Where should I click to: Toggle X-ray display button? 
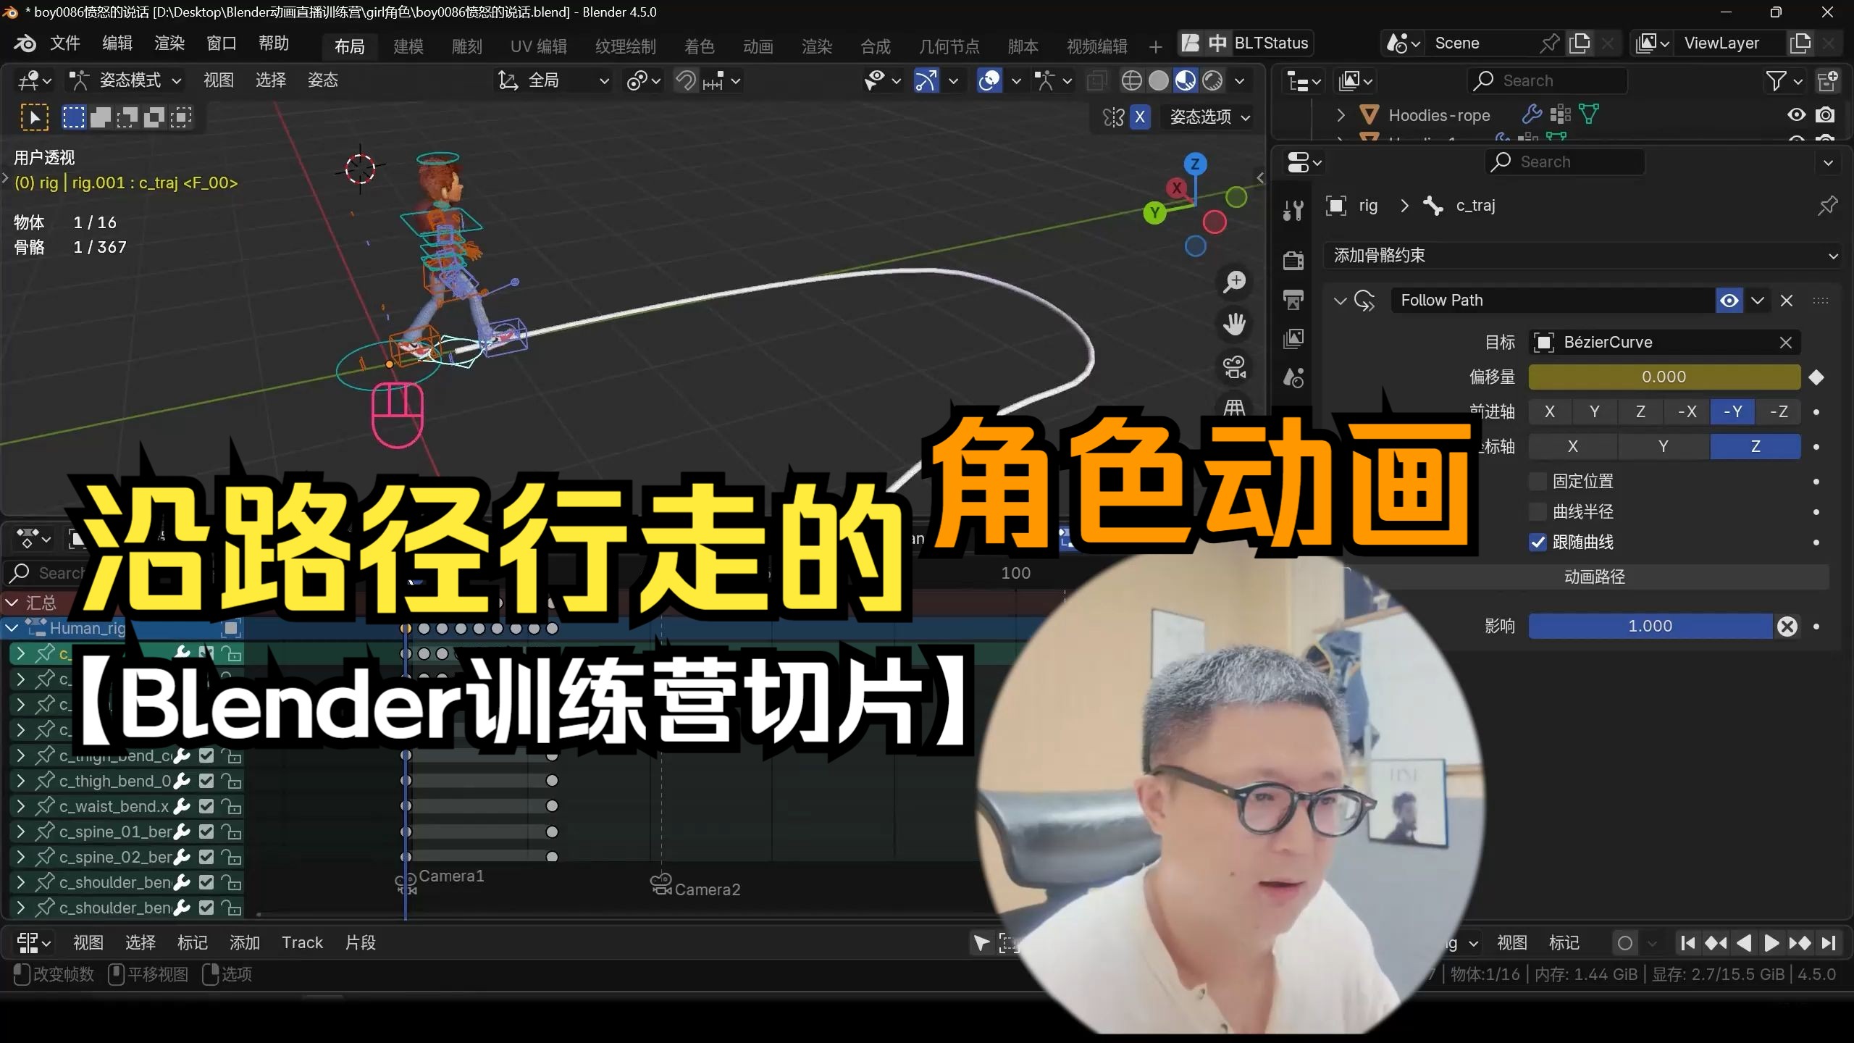coord(1097,80)
